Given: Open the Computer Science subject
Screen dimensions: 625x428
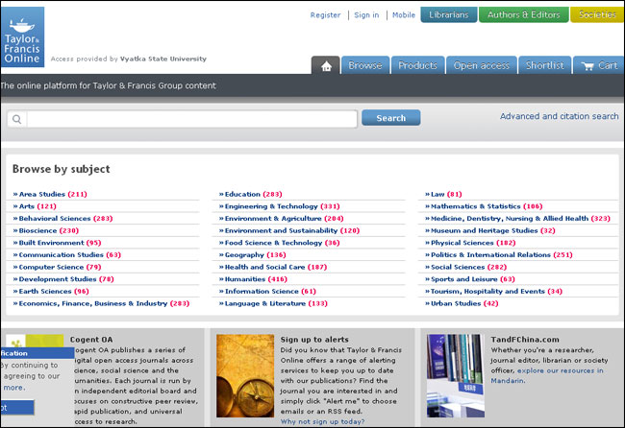Looking at the screenshot, I should [x=57, y=267].
